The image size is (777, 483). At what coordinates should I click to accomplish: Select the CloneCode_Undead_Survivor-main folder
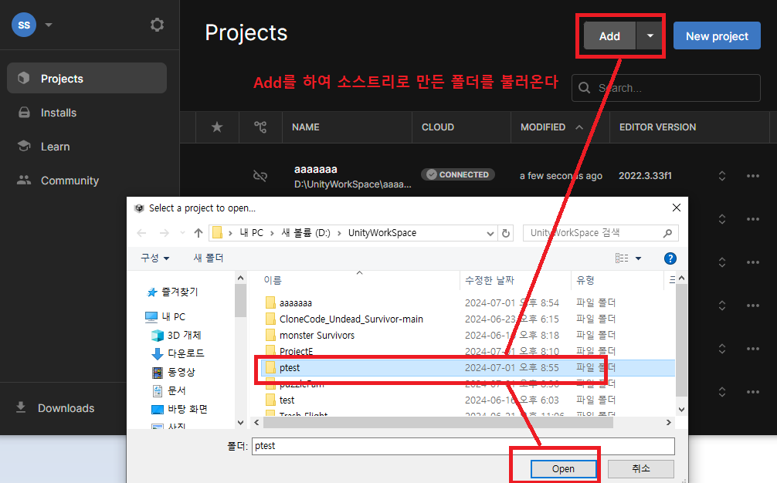coord(351,319)
